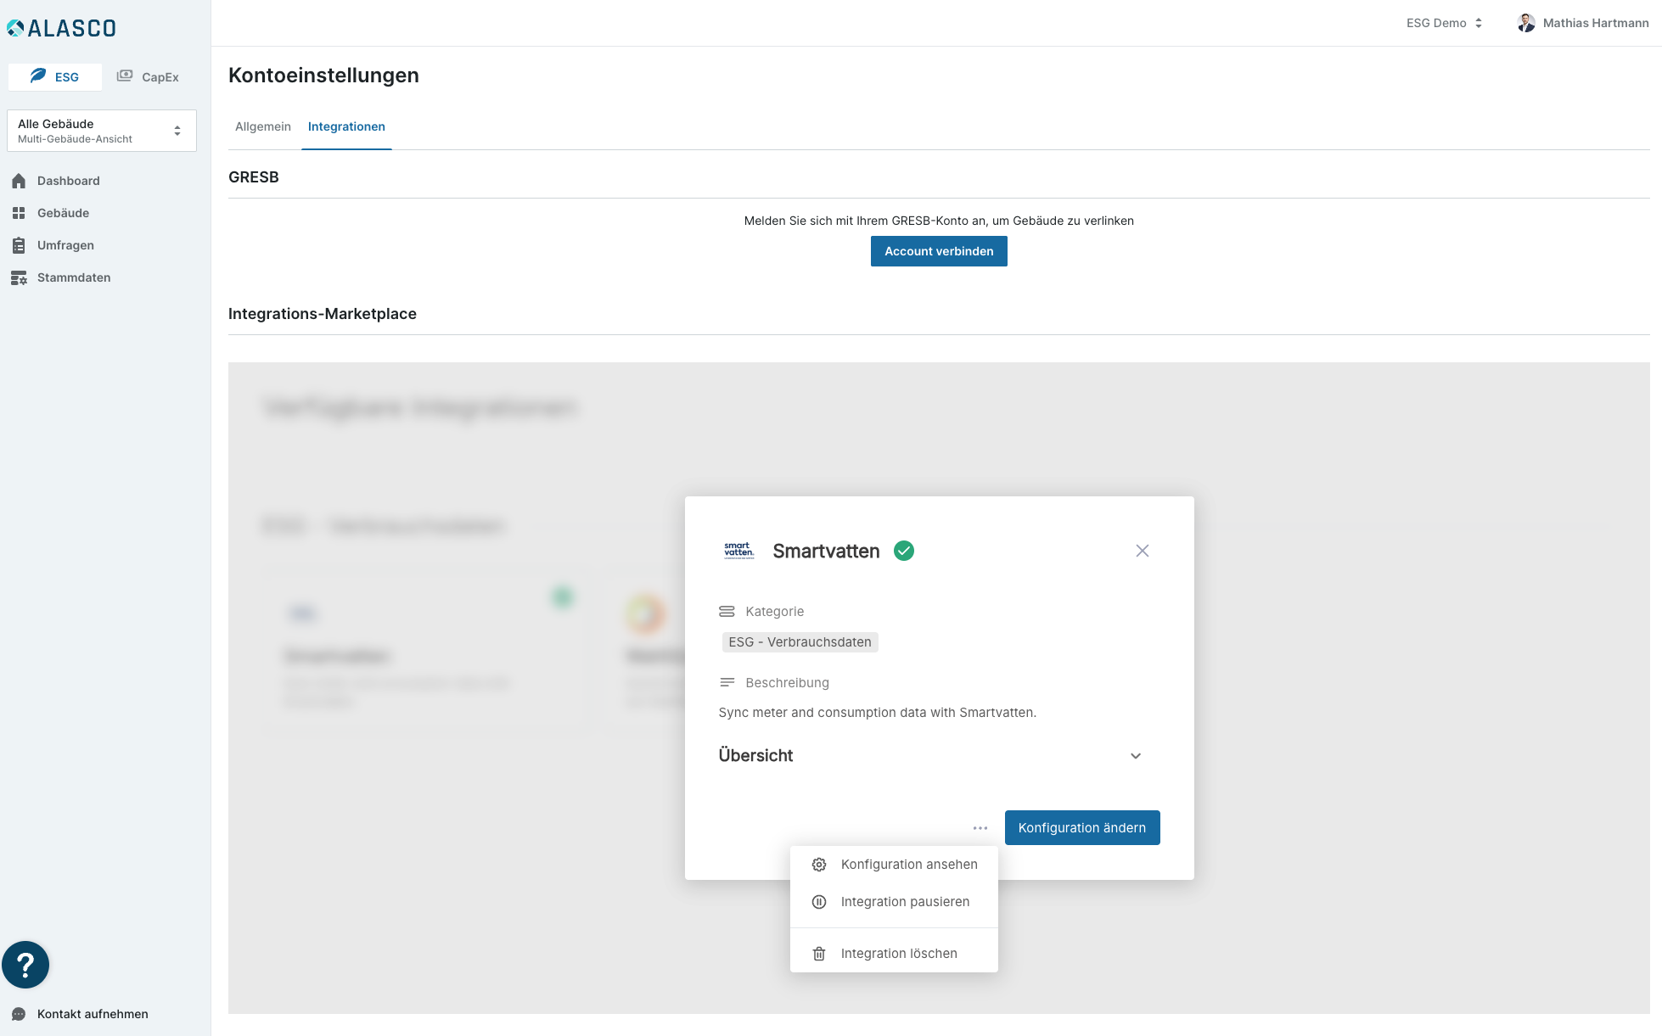Click the Integrations-Marketplace heading
The image size is (1662, 1036).
(x=323, y=314)
